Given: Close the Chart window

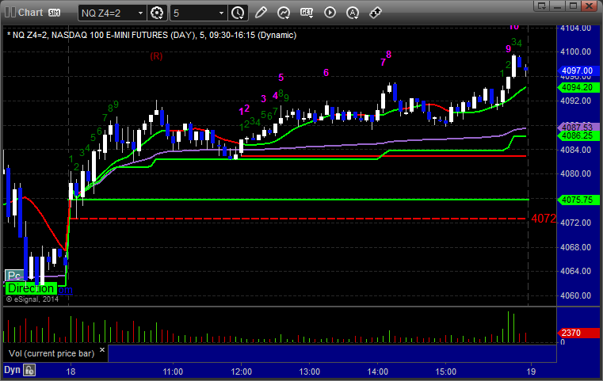Looking at the screenshot, I should point(589,6).
